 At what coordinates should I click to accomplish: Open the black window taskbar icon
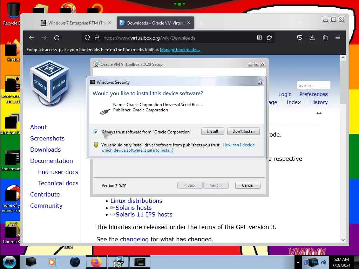click(x=140, y=262)
